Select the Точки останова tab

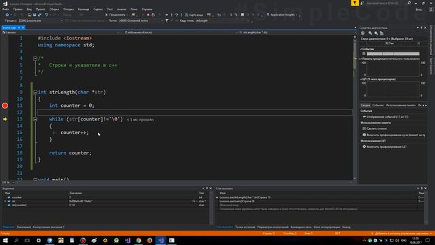pos(245,227)
